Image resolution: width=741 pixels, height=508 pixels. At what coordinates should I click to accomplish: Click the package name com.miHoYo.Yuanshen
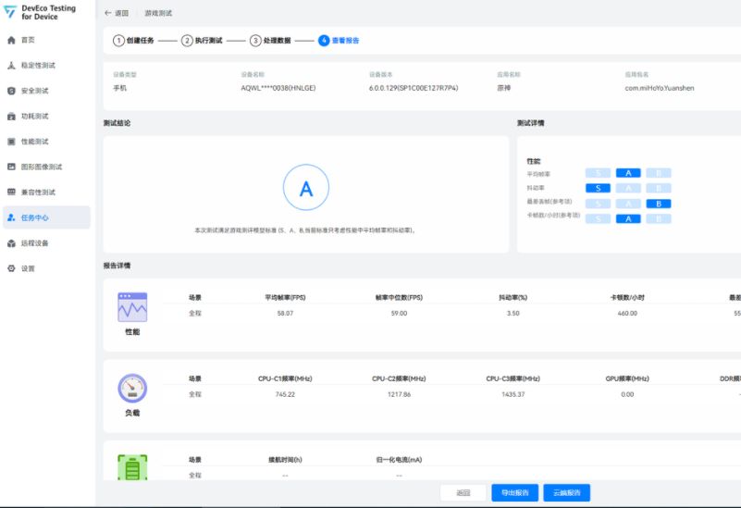pyautogui.click(x=660, y=88)
